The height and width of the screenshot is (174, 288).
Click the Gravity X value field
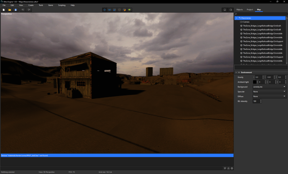[258, 77]
